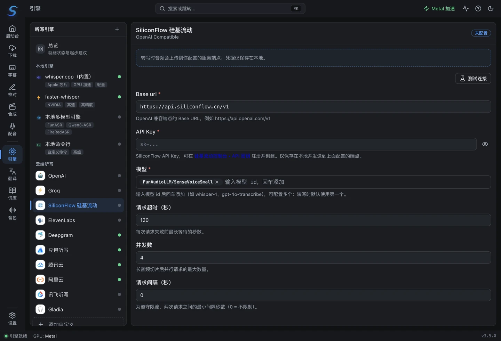501x341 pixels.
Task: Click the ⌘K shortcut badge
Action: coord(296,8)
